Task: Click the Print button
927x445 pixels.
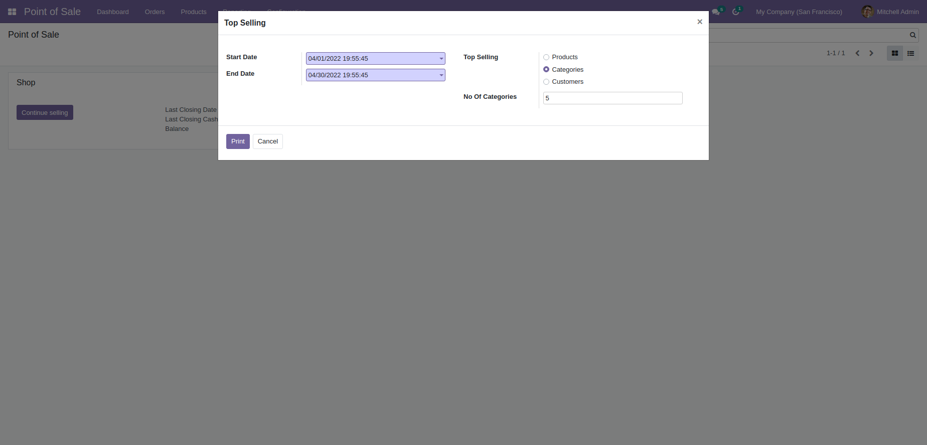Action: tap(238, 141)
